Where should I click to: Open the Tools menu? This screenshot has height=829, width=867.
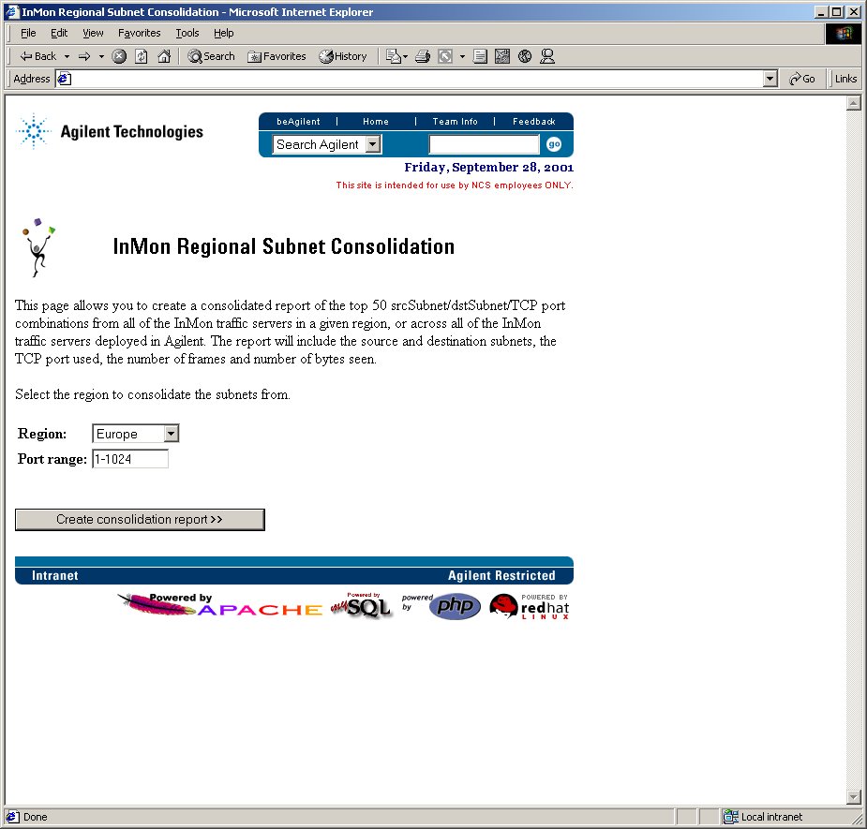click(187, 33)
